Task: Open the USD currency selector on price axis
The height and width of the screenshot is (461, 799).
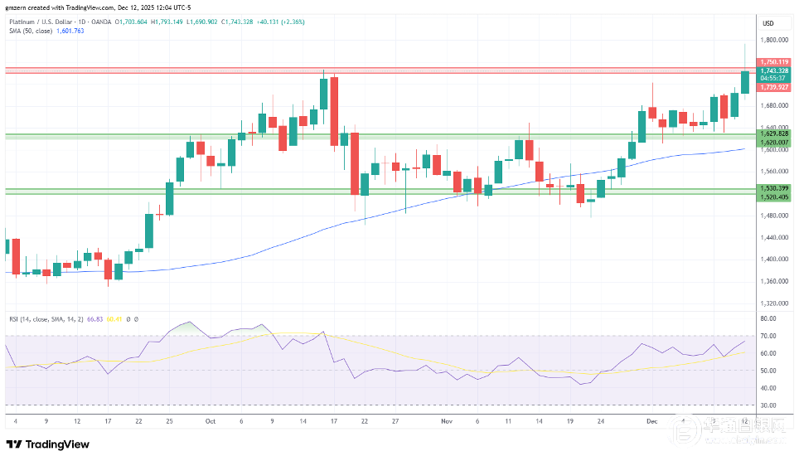Action: pos(768,24)
